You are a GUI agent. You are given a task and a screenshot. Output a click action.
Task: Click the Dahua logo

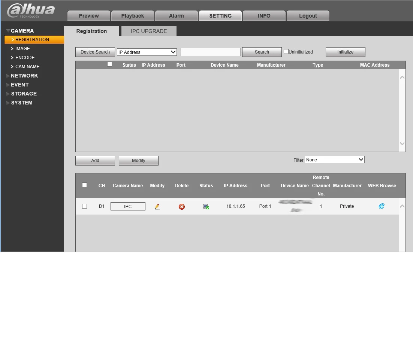click(x=31, y=10)
